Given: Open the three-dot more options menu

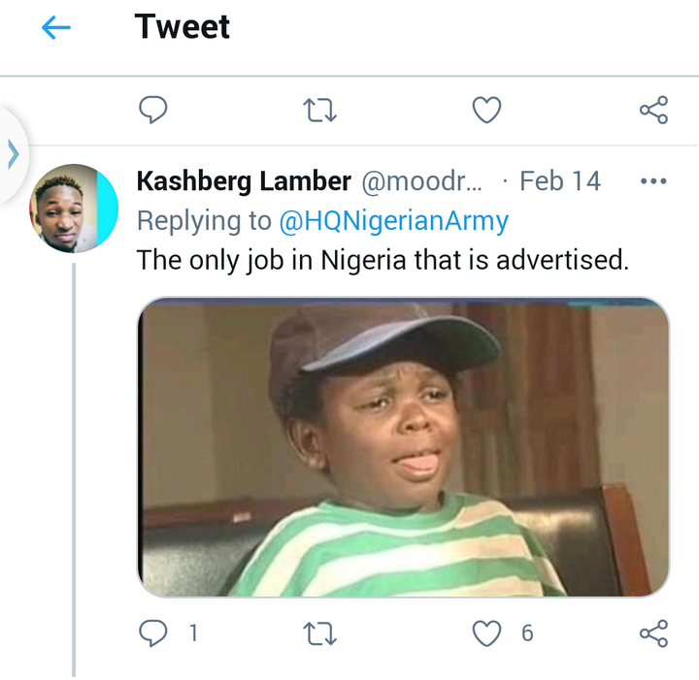Looking at the screenshot, I should pyautogui.click(x=653, y=181).
